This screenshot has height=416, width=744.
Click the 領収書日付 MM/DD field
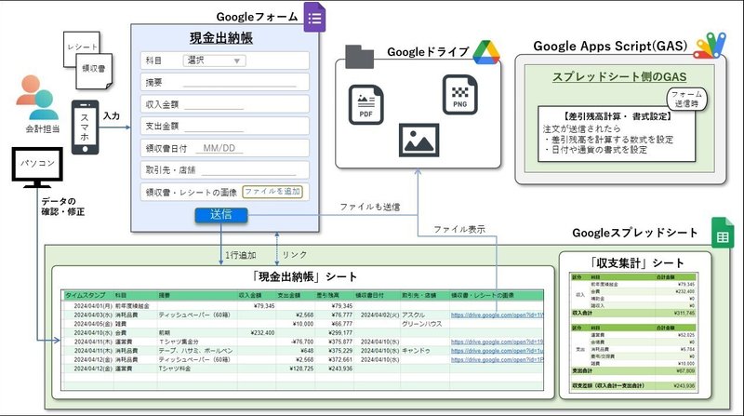click(x=219, y=148)
